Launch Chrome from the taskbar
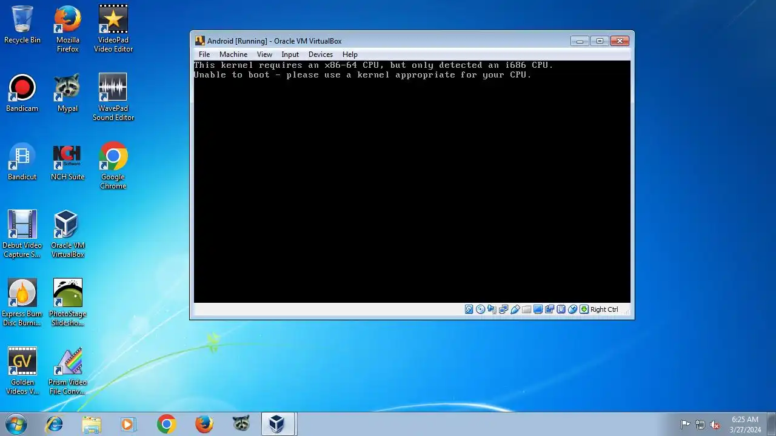The width and height of the screenshot is (776, 436). pos(166,424)
